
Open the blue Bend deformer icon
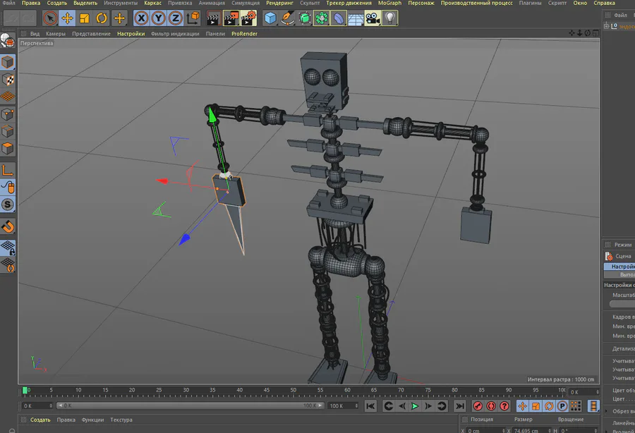(339, 18)
